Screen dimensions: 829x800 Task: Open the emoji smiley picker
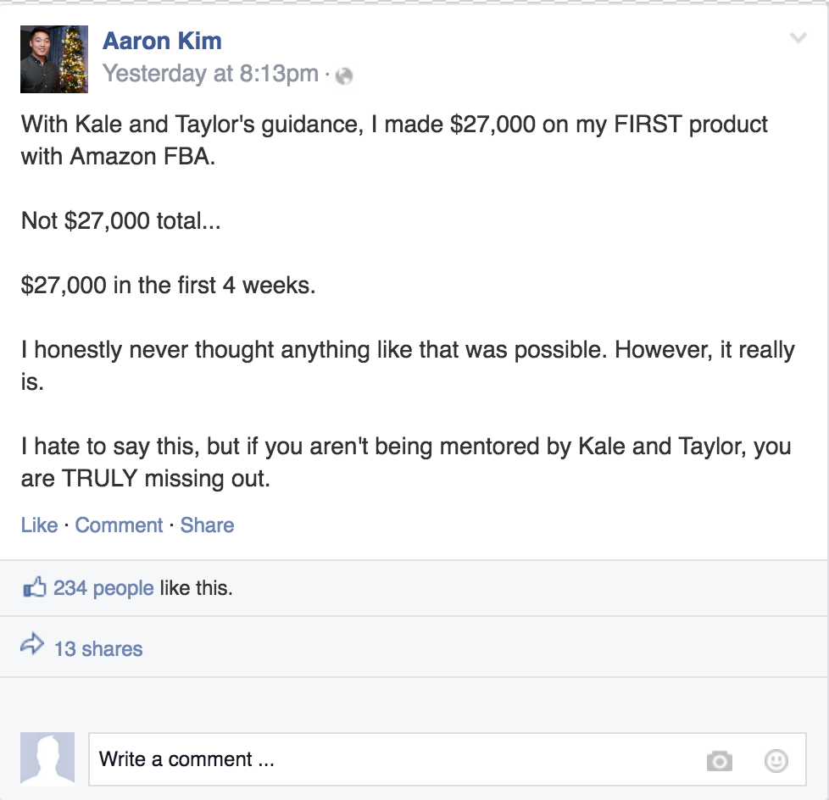click(x=776, y=761)
